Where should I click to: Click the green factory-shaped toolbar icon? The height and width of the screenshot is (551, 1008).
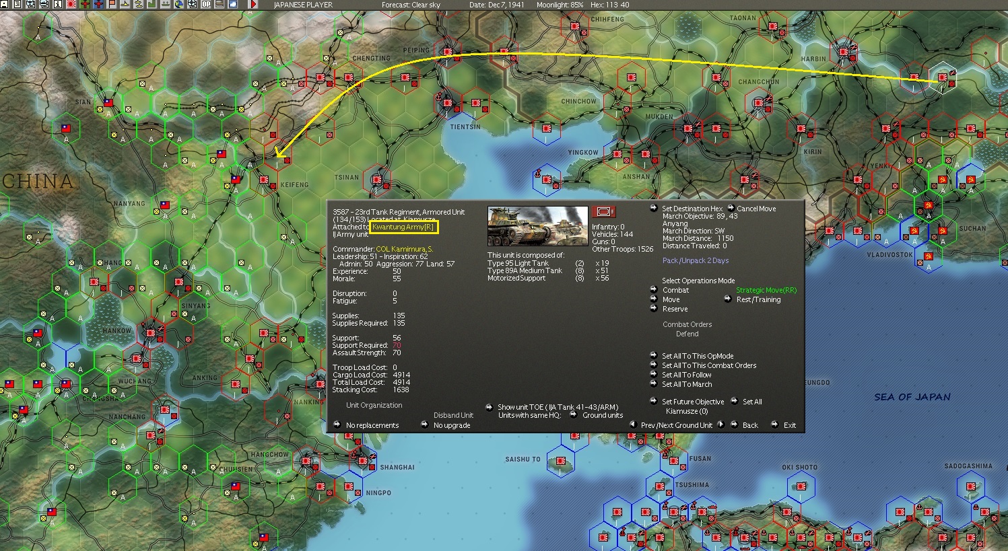point(152,4)
